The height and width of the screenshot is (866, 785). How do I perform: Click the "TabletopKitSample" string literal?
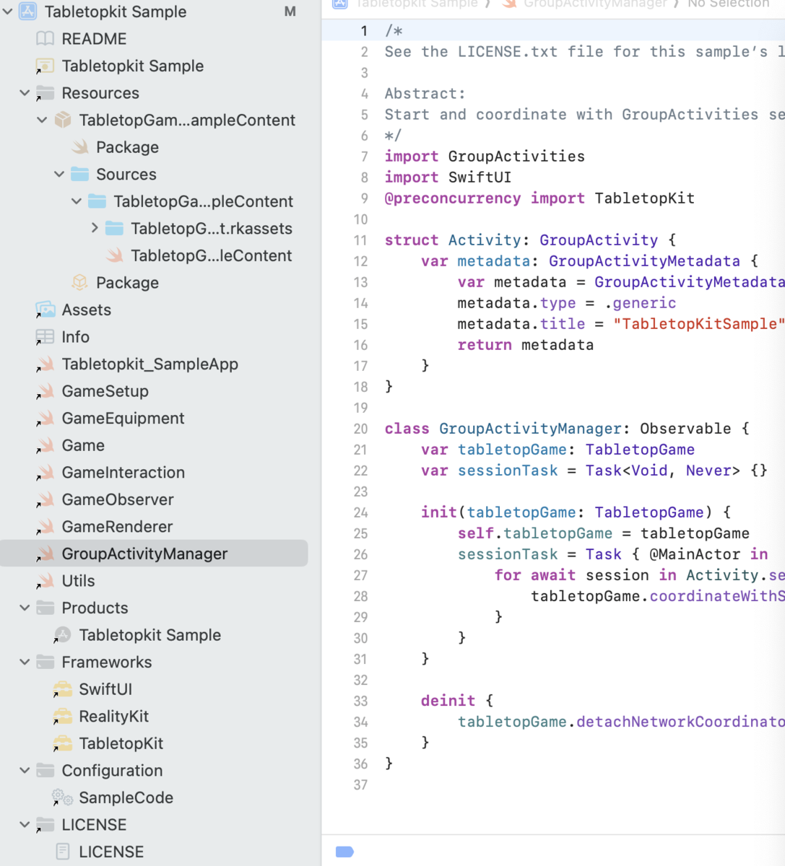(698, 324)
